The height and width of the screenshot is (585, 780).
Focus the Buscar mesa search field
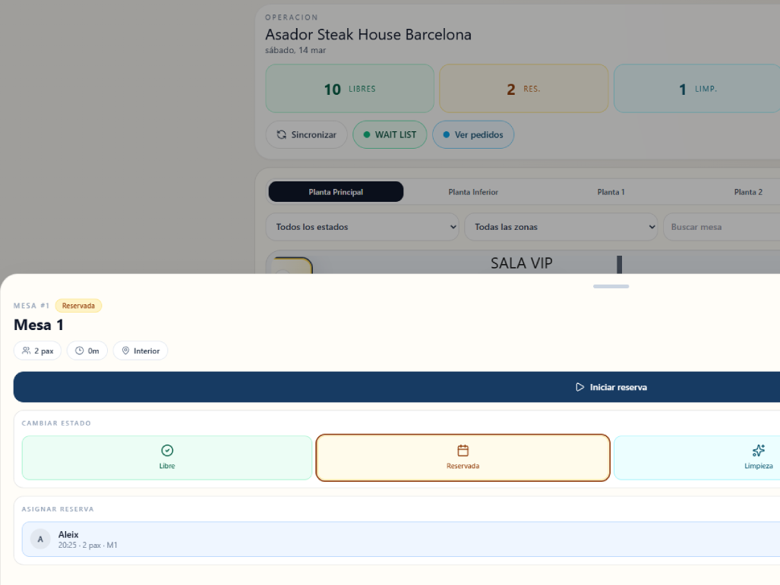coord(722,227)
